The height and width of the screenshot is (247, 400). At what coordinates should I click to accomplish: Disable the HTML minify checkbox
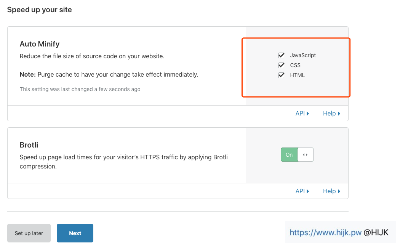click(x=282, y=75)
